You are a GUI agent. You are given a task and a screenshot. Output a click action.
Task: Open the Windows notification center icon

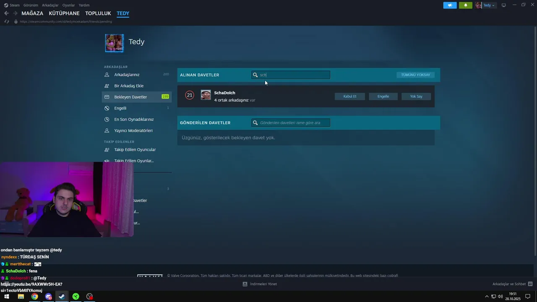click(528, 297)
